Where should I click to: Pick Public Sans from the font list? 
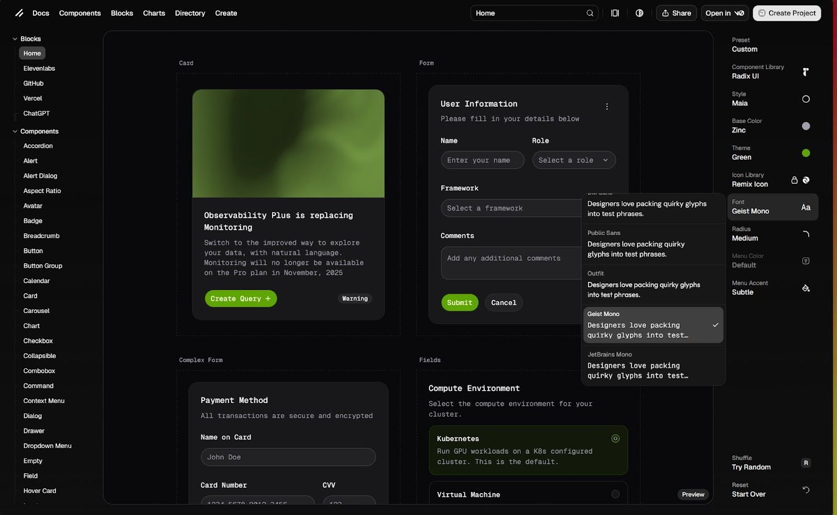[x=653, y=244]
